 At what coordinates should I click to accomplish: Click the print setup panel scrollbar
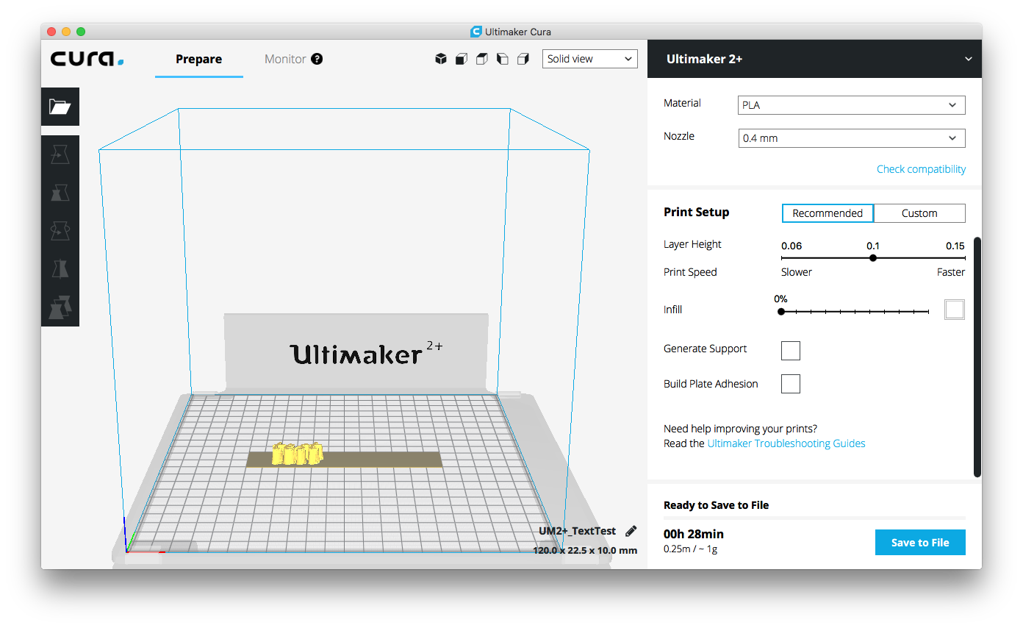point(977,357)
